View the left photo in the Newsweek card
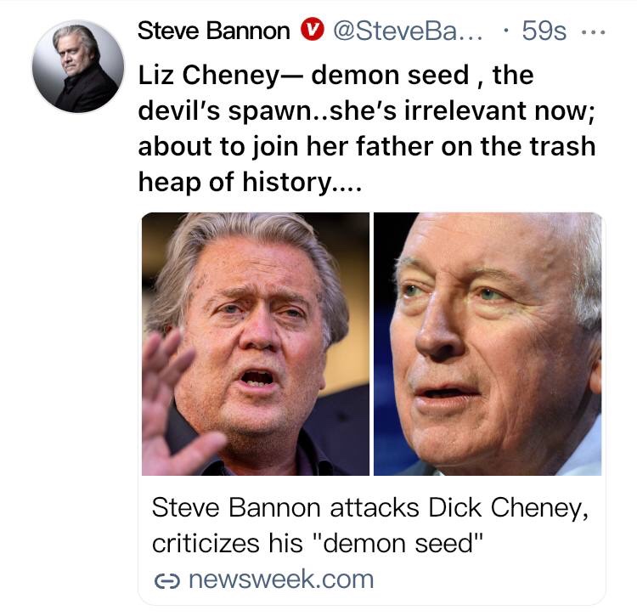 256,343
